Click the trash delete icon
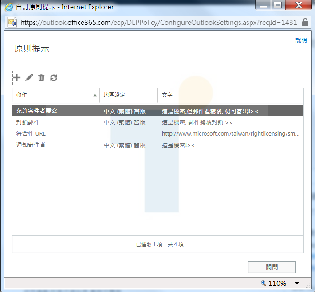 click(41, 78)
